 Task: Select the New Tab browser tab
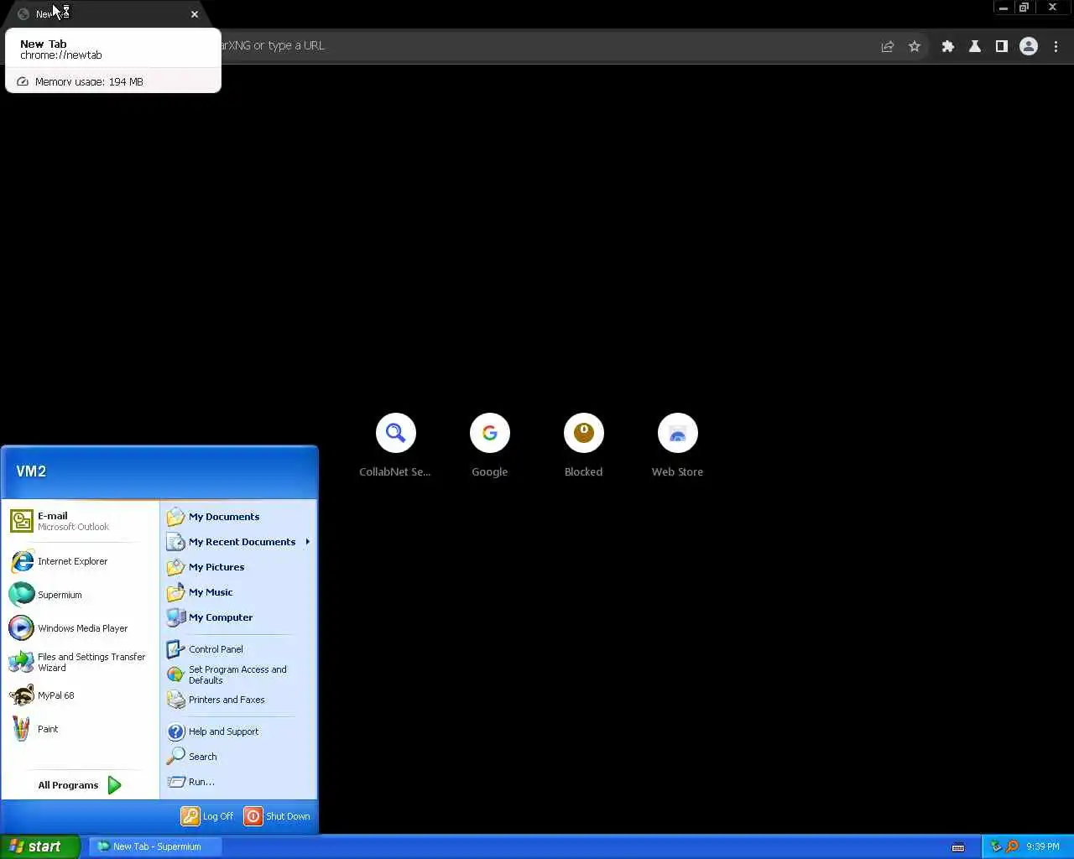(x=105, y=14)
